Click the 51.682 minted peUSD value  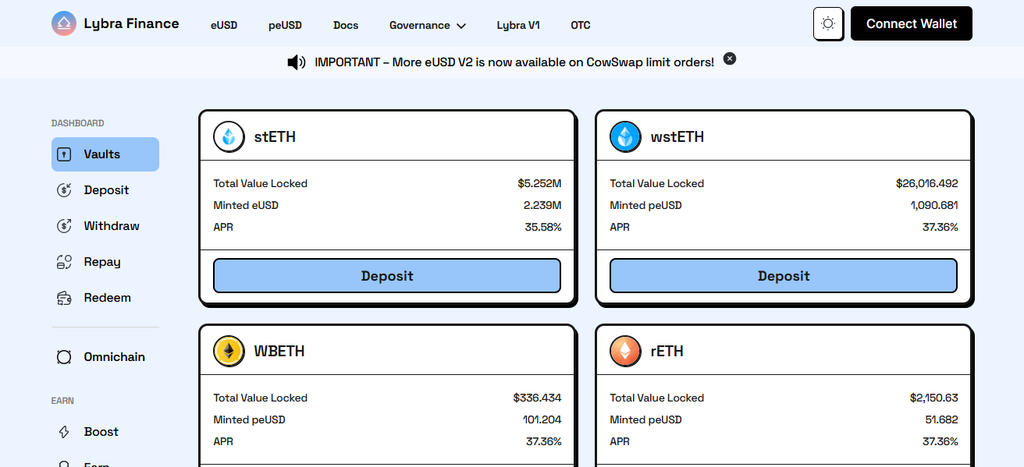(x=941, y=419)
